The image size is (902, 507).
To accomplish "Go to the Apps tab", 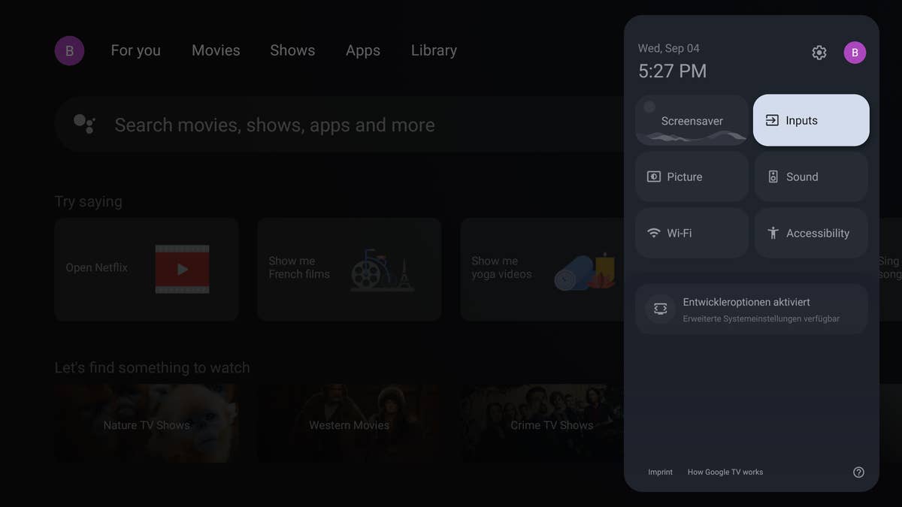I will tap(363, 50).
